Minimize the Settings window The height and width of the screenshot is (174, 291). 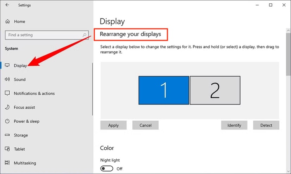(257, 5)
